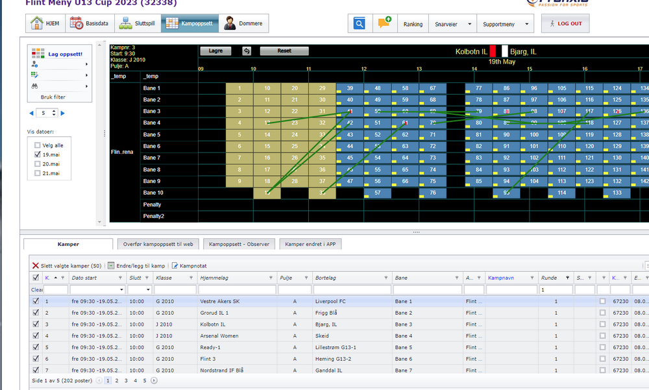Open the HJEM home page

(45, 23)
